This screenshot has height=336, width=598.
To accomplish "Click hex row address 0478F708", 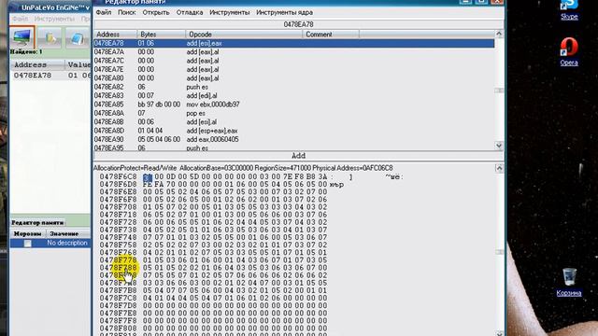I will [118, 207].
